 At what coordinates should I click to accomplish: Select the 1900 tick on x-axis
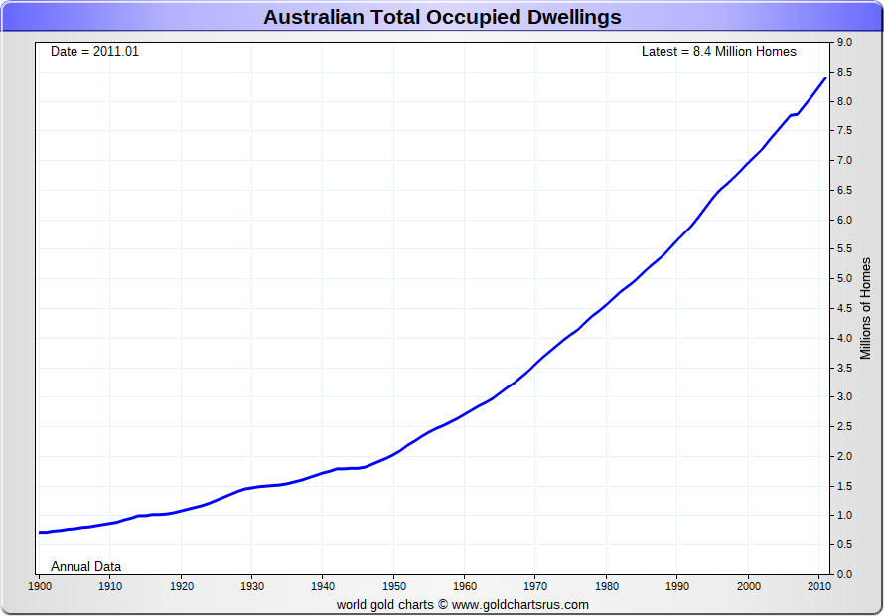(x=40, y=586)
